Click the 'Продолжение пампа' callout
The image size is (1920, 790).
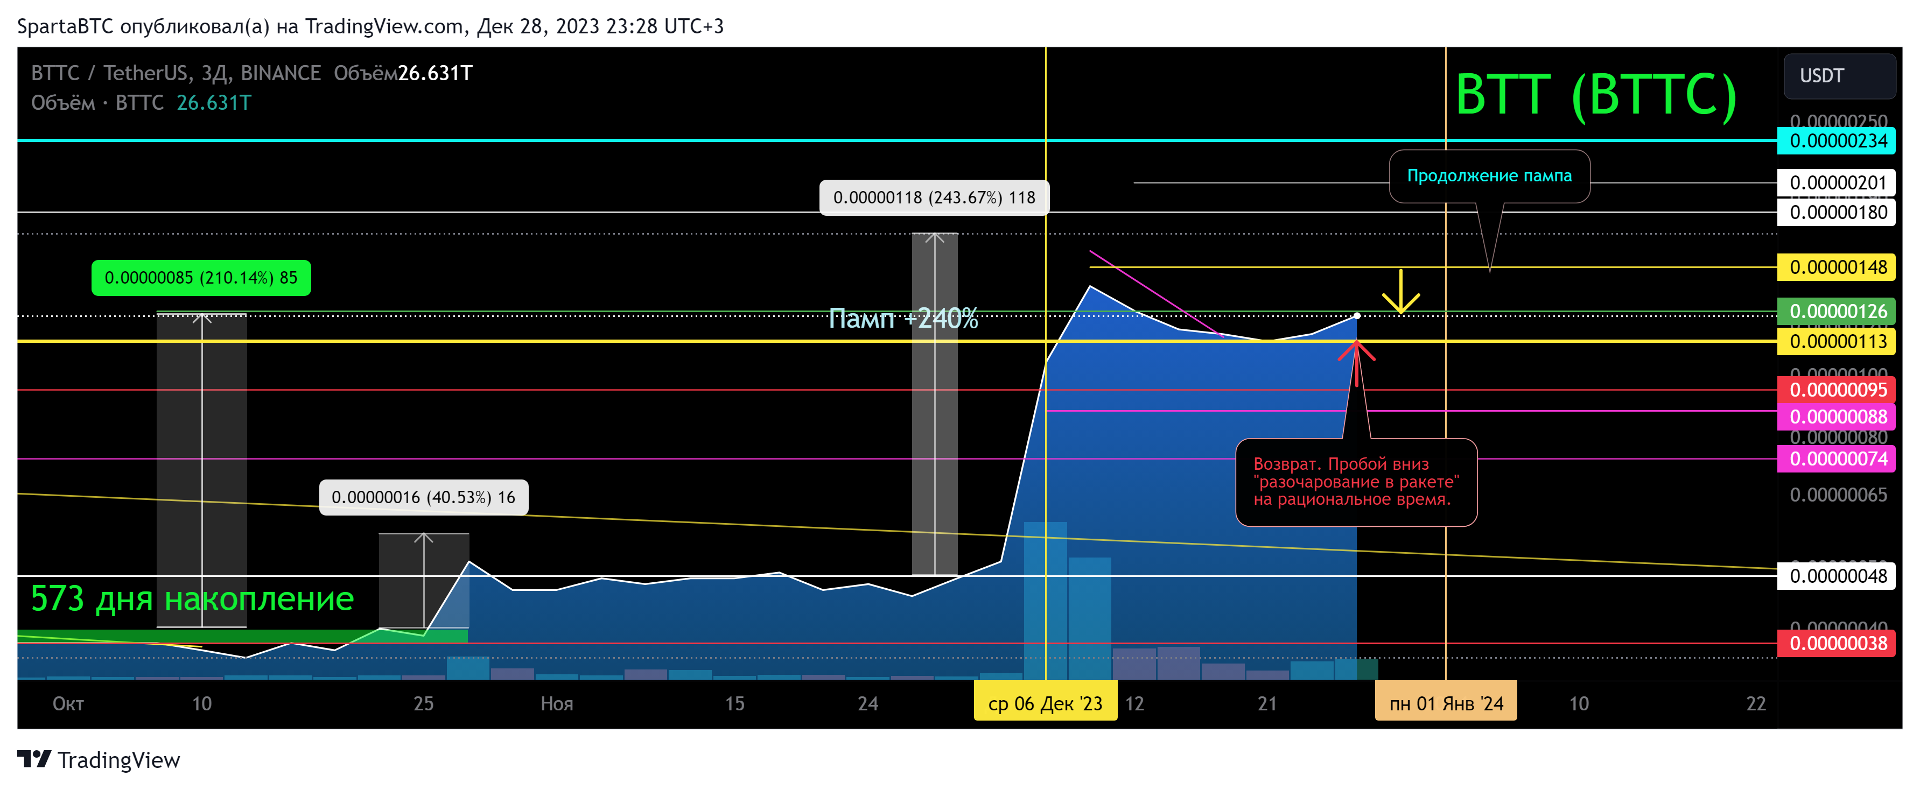[x=1489, y=176]
